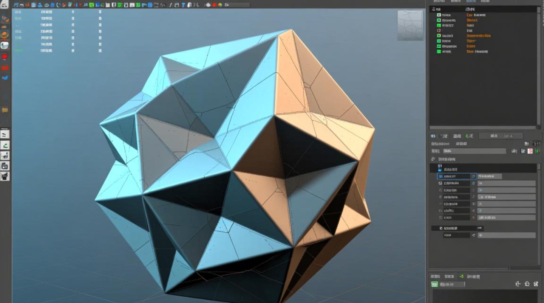Click the pencil-like slash icon in the top toolbar
The width and height of the screenshot is (544, 303).
170,5
